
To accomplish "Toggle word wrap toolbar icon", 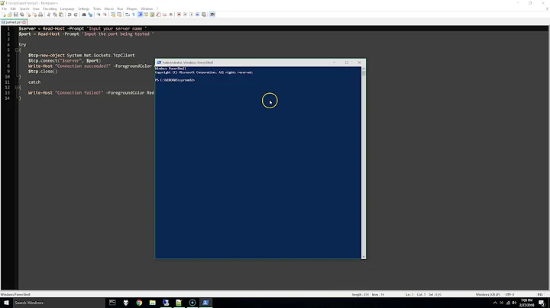I will pyautogui.click(x=128, y=14).
